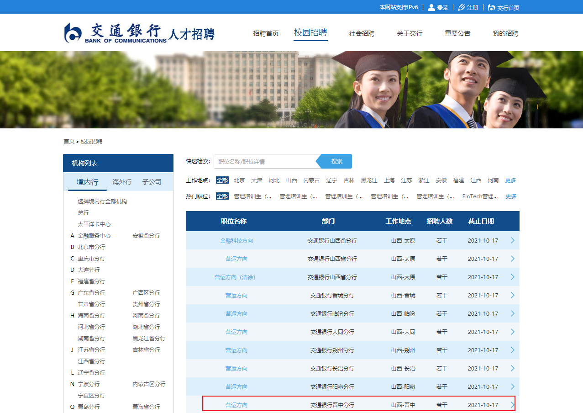
Task: Open 社会招聘 in navigation menu
Action: [362, 33]
